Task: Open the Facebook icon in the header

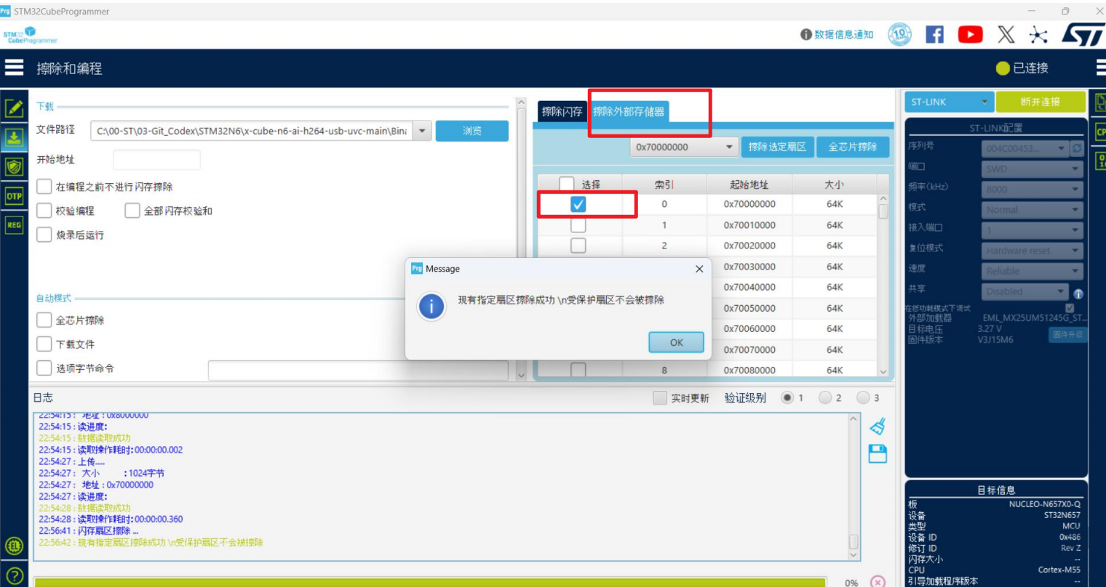Action: coord(935,34)
